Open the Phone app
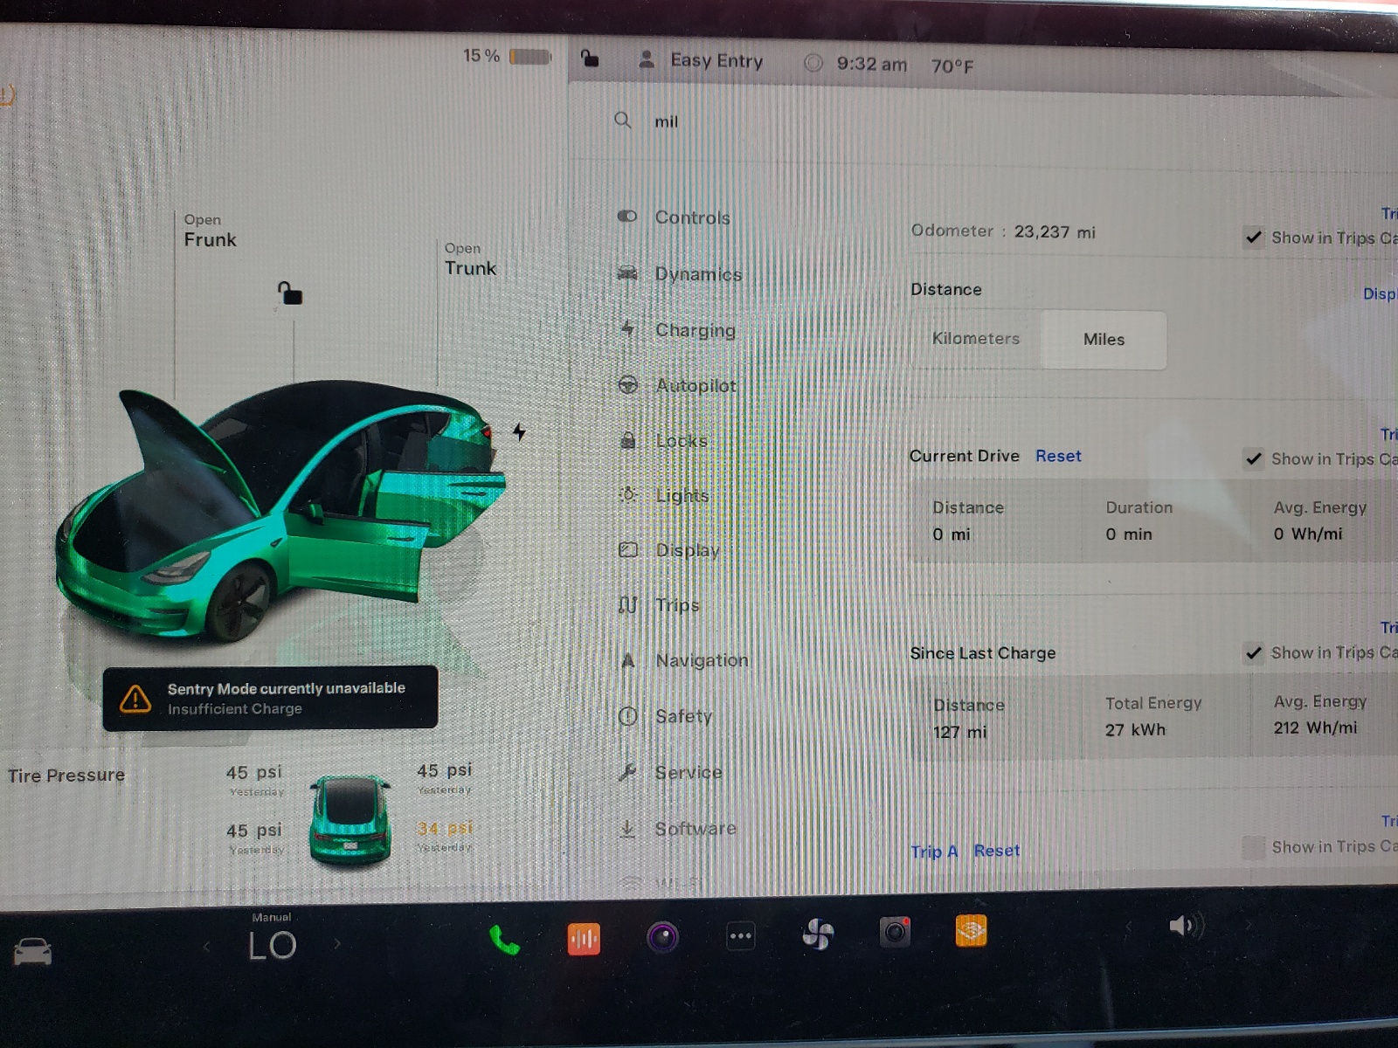 (503, 940)
